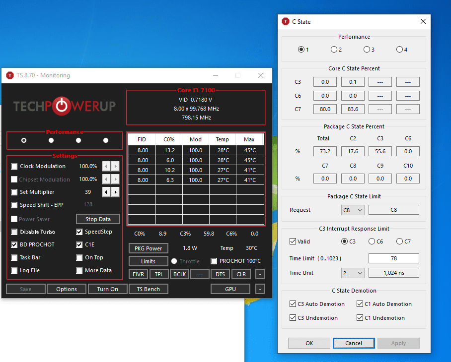Click the C0% column header
The width and height of the screenshot is (451, 362).
169,139
